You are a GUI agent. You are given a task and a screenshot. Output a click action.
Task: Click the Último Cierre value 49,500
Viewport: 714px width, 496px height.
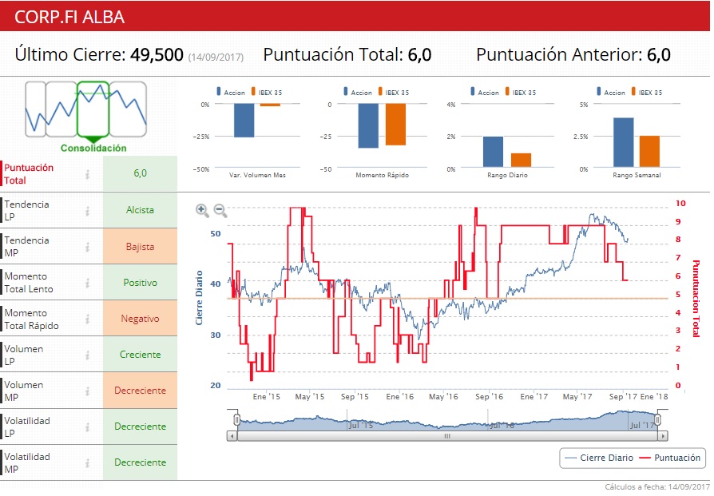157,54
